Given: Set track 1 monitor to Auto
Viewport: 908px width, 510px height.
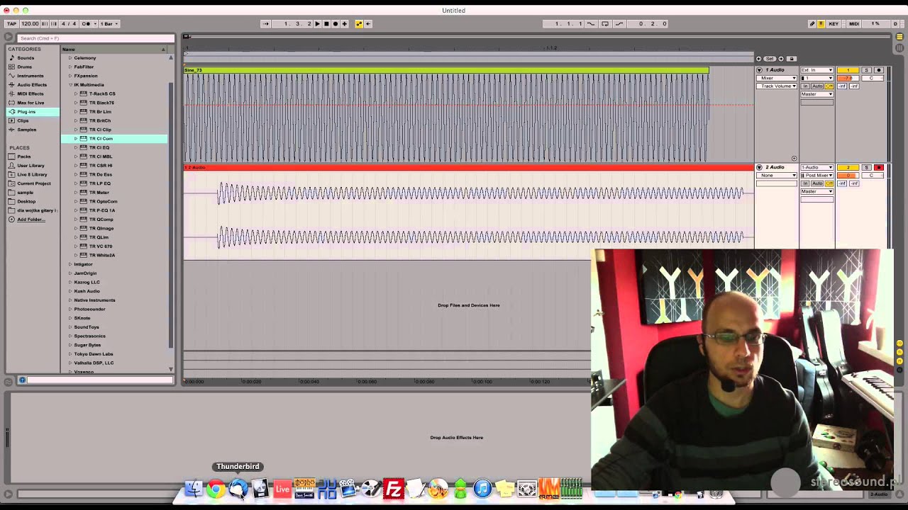Looking at the screenshot, I should (x=817, y=86).
